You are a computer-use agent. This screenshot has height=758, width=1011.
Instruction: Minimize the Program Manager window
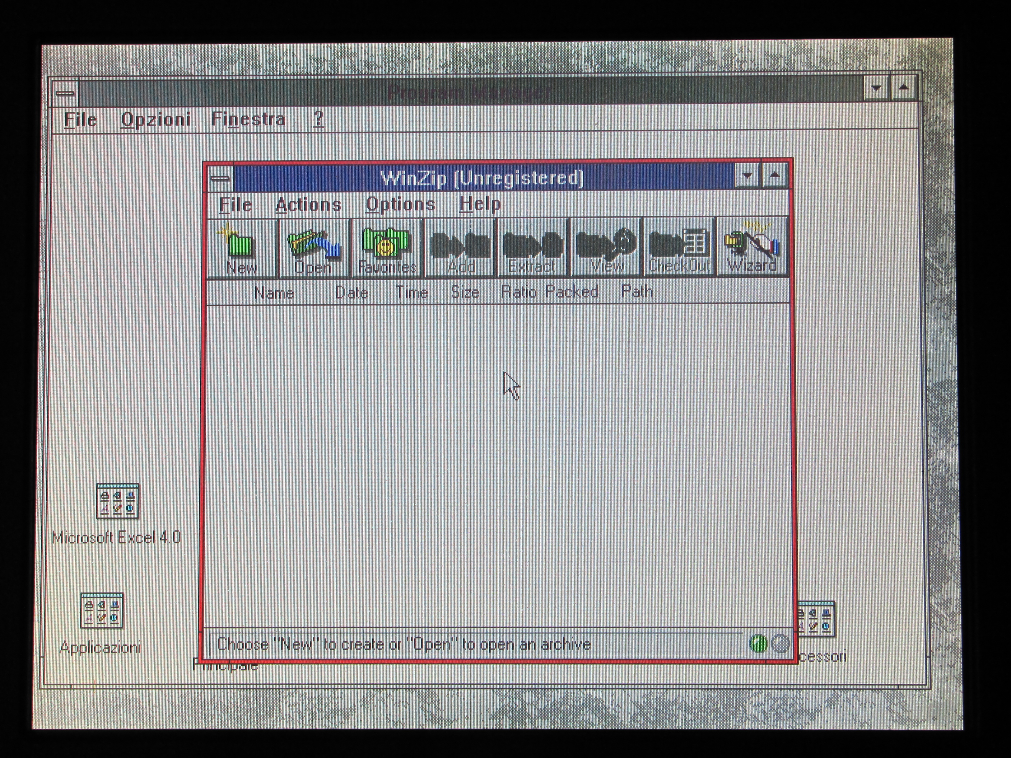coord(876,88)
